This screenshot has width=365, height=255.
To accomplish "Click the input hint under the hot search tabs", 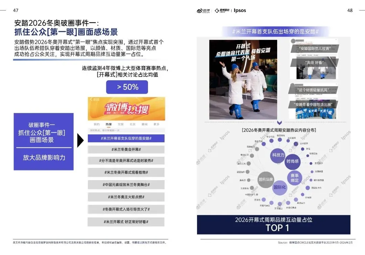I will [105, 130].
